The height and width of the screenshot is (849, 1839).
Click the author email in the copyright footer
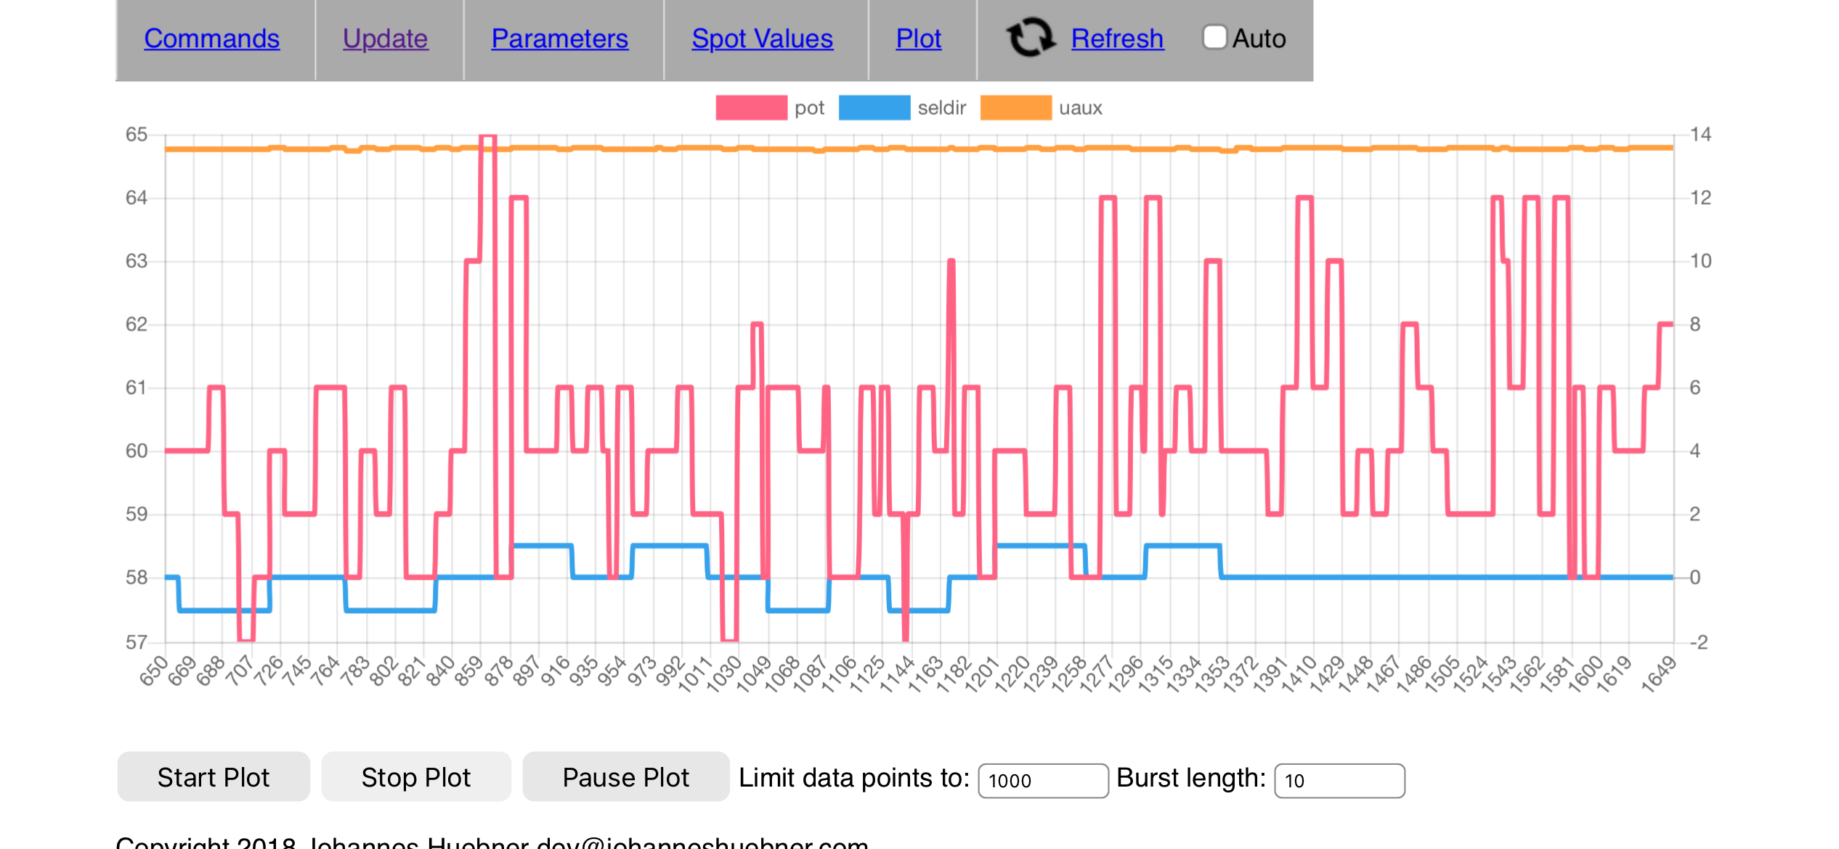702,843
